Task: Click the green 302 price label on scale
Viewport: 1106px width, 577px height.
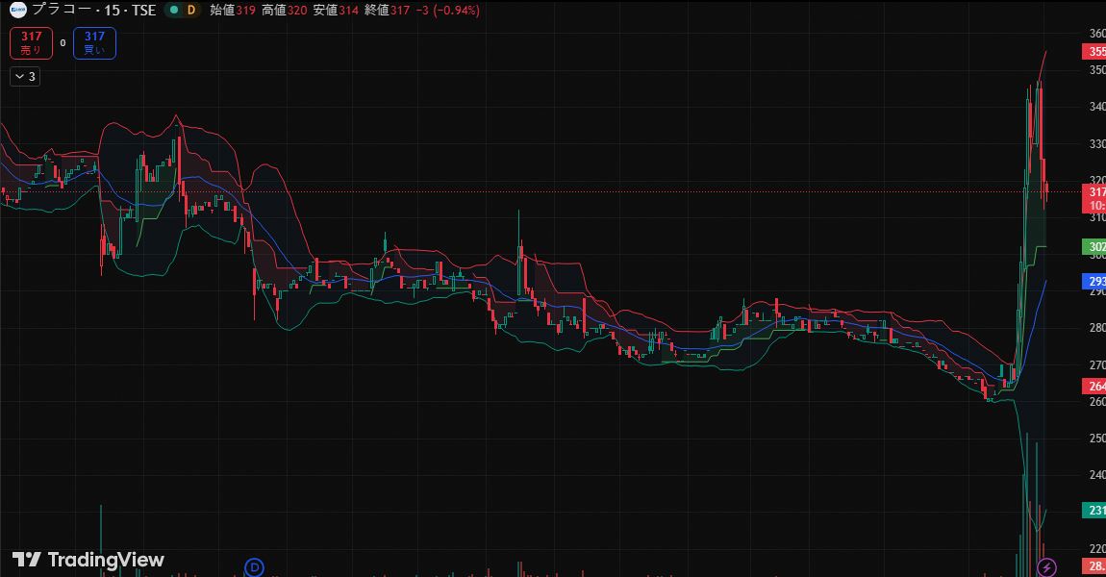Action: coord(1094,247)
